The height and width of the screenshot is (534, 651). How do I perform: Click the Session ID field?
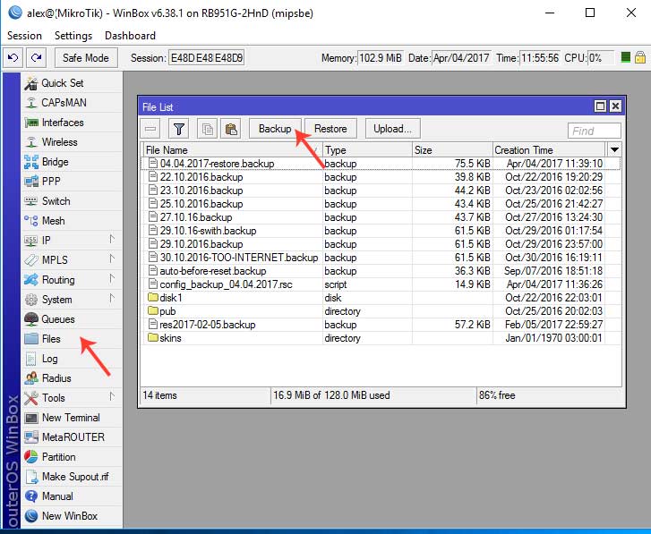tap(206, 58)
